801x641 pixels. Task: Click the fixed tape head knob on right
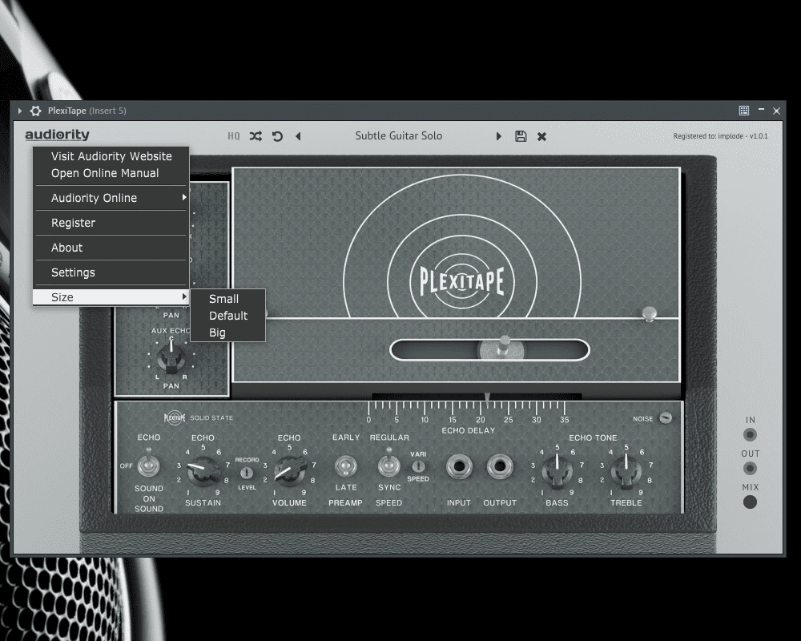(650, 313)
